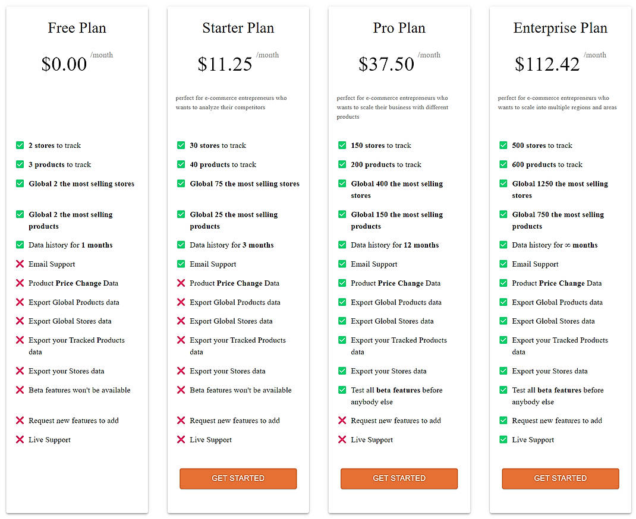Click GET STARTED under the Enterprise Plan
636x519 pixels.
pos(560,479)
